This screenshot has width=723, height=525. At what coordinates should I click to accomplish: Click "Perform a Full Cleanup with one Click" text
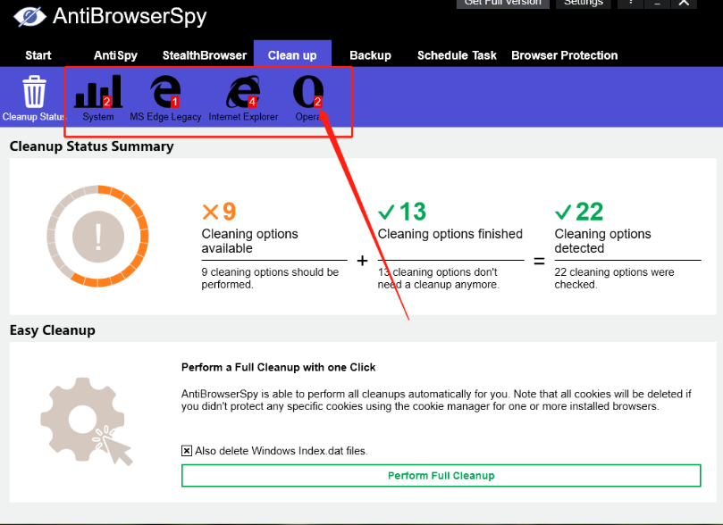279,368
